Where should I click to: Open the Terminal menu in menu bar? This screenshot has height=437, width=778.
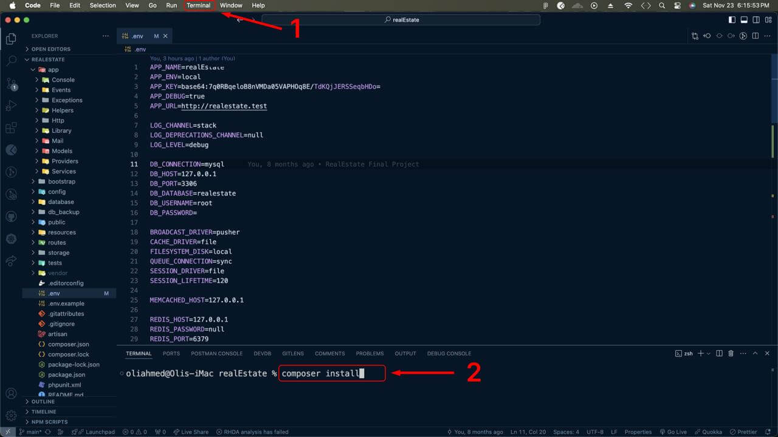pos(198,5)
